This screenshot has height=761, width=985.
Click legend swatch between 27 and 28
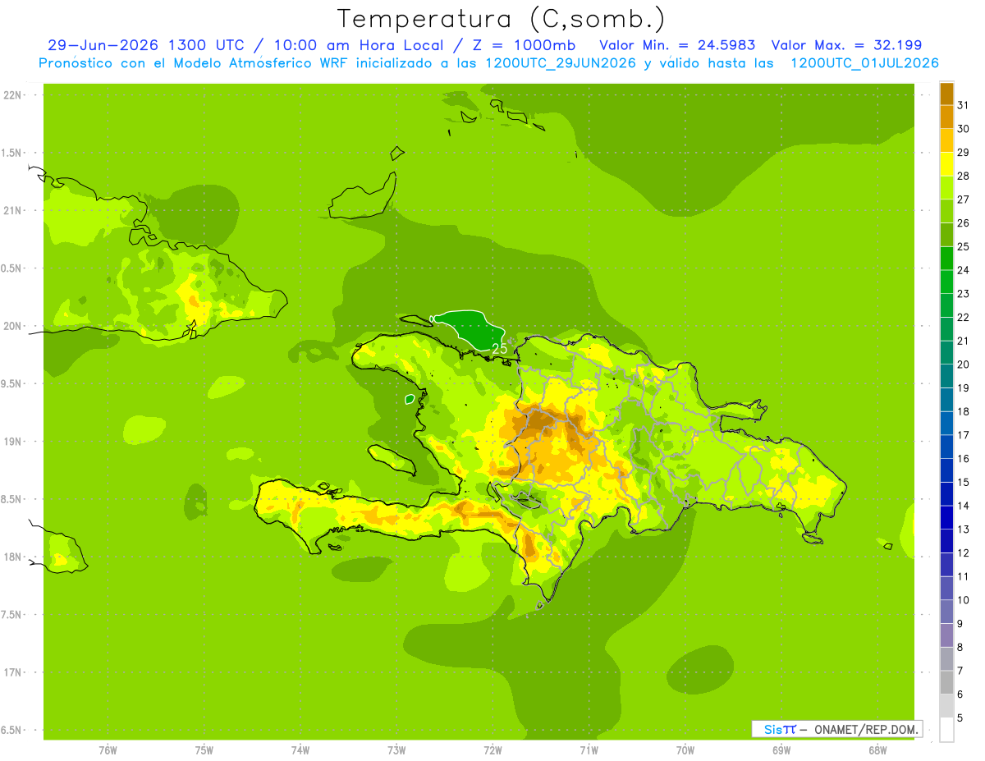(x=946, y=188)
